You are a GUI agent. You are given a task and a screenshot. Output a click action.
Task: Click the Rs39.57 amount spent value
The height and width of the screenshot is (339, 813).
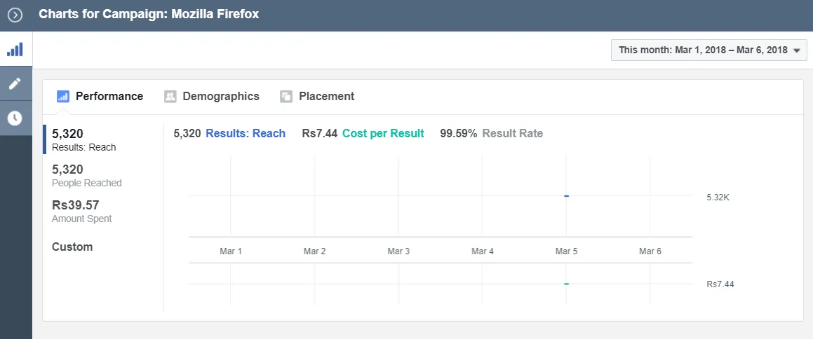tap(76, 205)
